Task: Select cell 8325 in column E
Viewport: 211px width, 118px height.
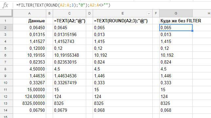Action: [x=123, y=103]
